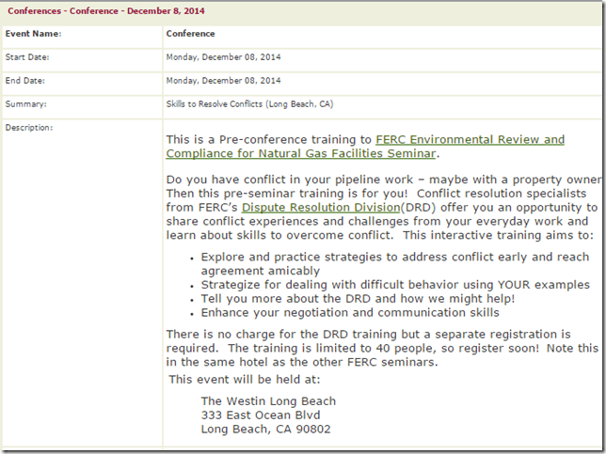Click 'This event will be held at:' text
This screenshot has height=454, width=606.
(x=245, y=379)
